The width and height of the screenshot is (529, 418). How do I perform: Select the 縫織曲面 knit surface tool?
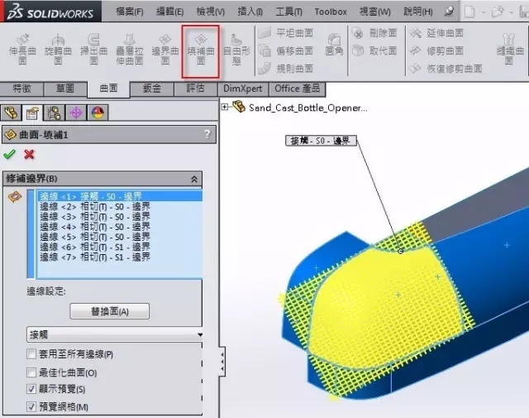pyautogui.click(x=510, y=50)
